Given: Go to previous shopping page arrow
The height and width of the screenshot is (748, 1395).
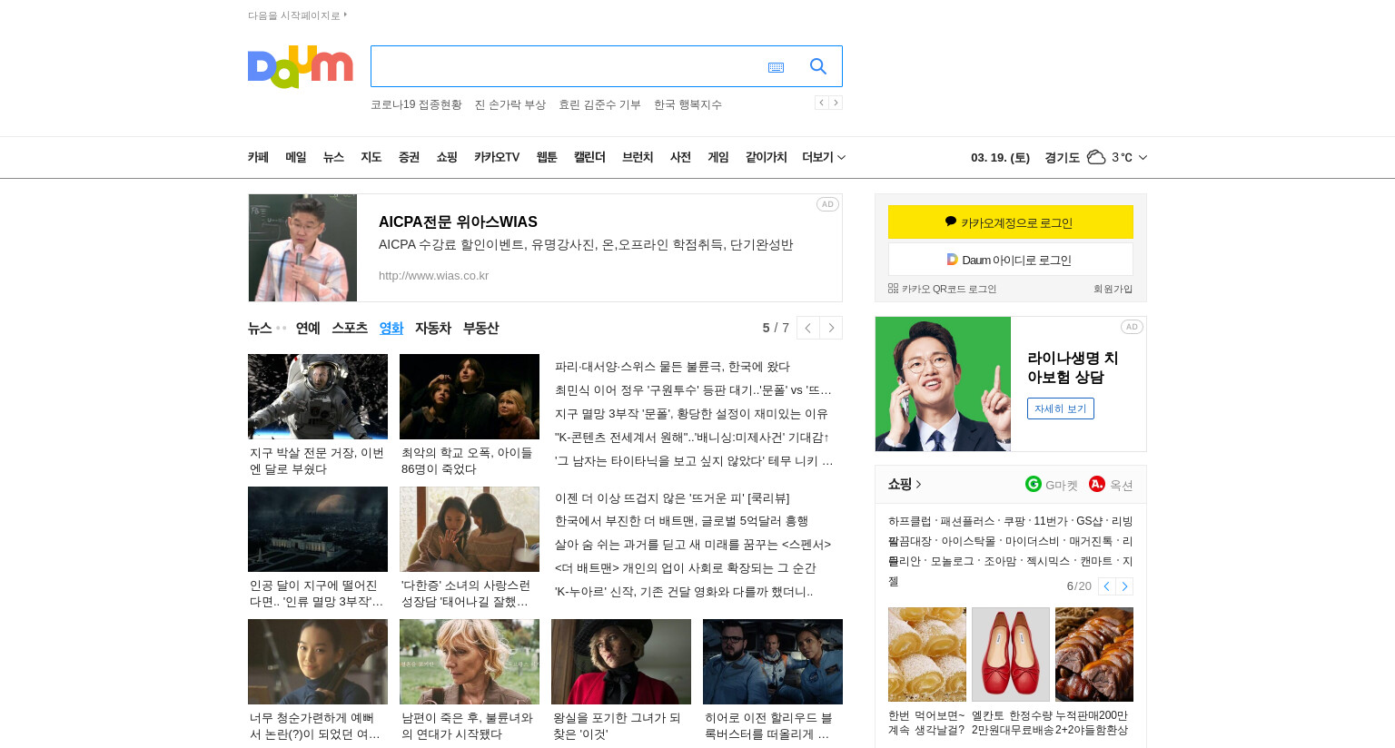Looking at the screenshot, I should [x=1106, y=586].
